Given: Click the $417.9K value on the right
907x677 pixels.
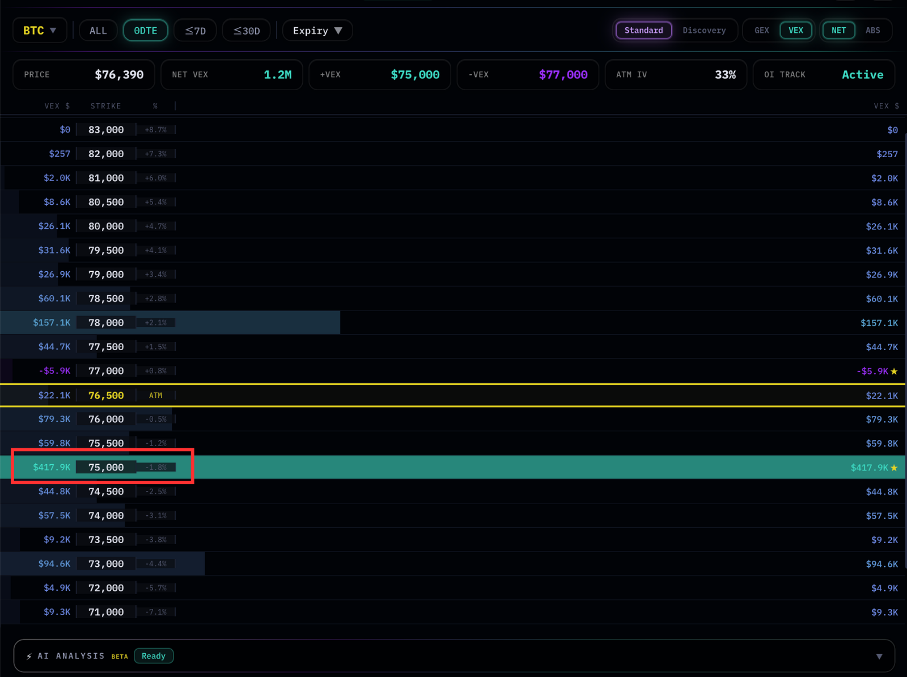Looking at the screenshot, I should pyautogui.click(x=870, y=468).
